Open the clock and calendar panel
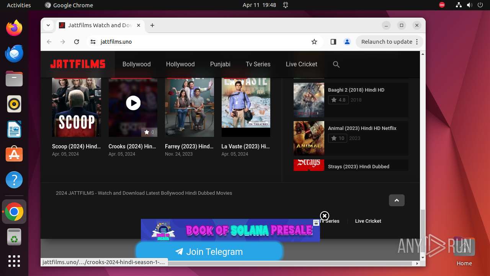 259,5
